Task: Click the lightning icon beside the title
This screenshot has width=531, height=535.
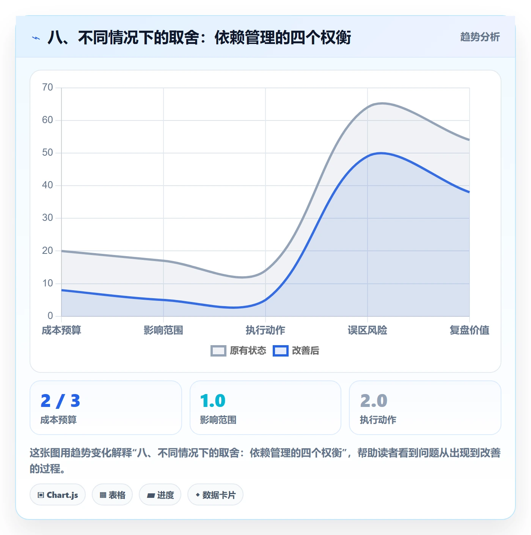Action: (x=36, y=38)
